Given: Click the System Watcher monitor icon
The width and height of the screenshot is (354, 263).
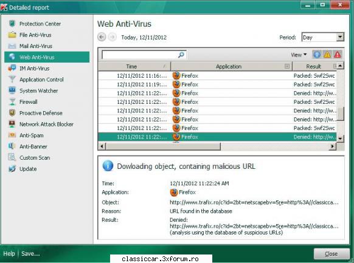Looking at the screenshot, I should 12,91.
